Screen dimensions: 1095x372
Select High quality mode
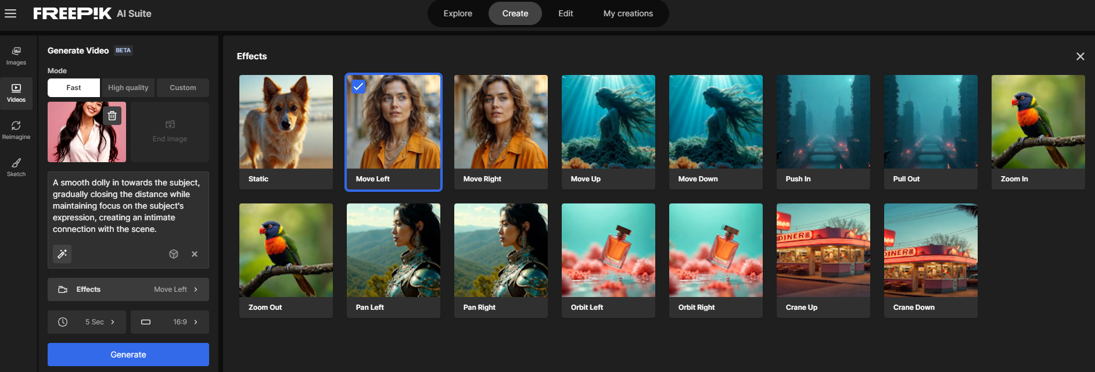pyautogui.click(x=128, y=88)
